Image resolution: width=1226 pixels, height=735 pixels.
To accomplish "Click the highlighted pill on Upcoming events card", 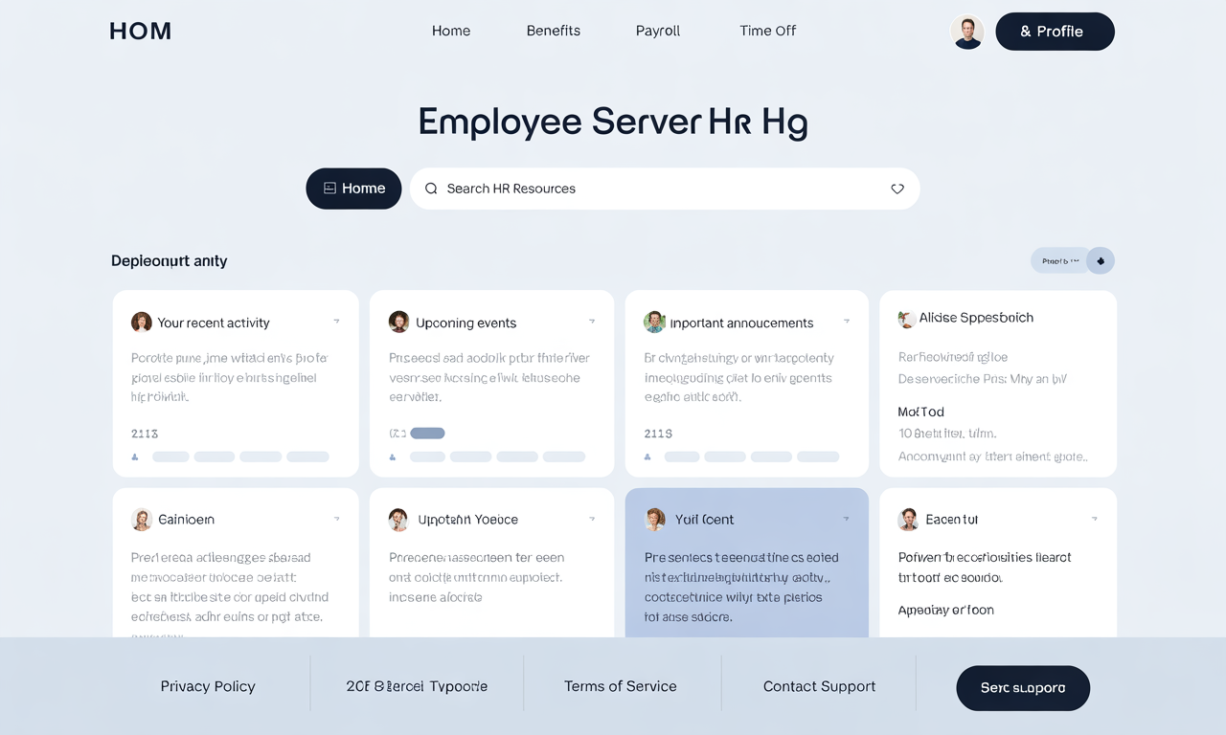I will (x=427, y=434).
